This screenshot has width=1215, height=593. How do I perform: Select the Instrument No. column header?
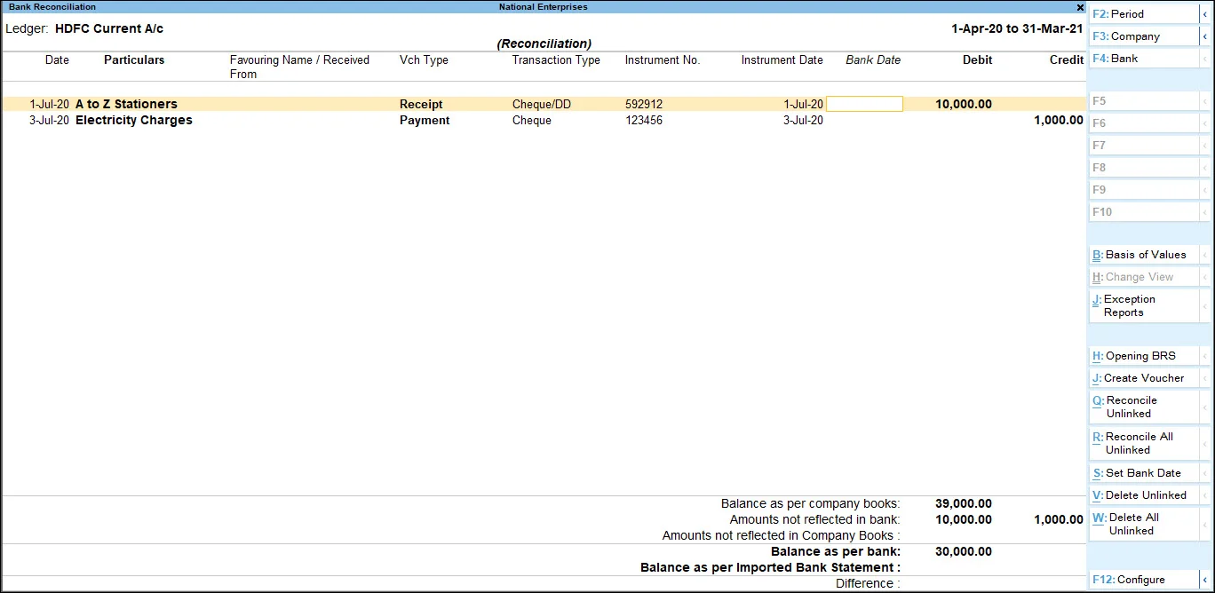coord(663,60)
